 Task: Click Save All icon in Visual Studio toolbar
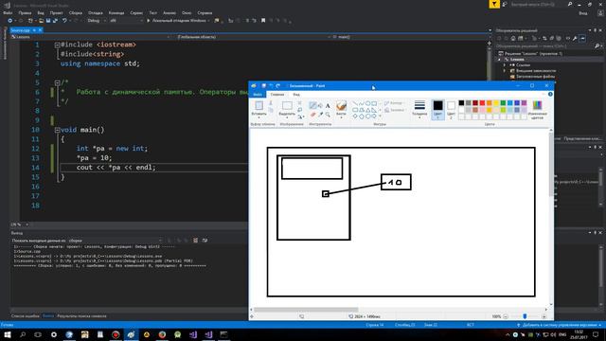click(55, 21)
